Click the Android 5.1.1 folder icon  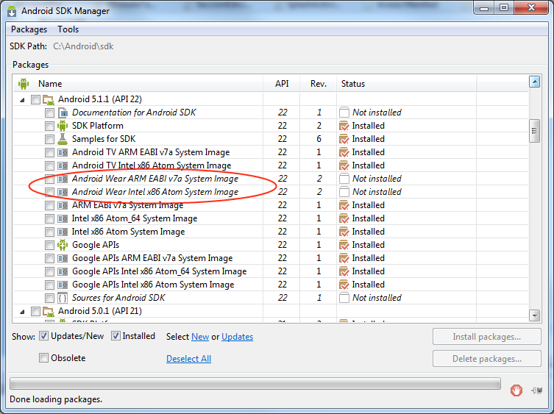point(49,99)
